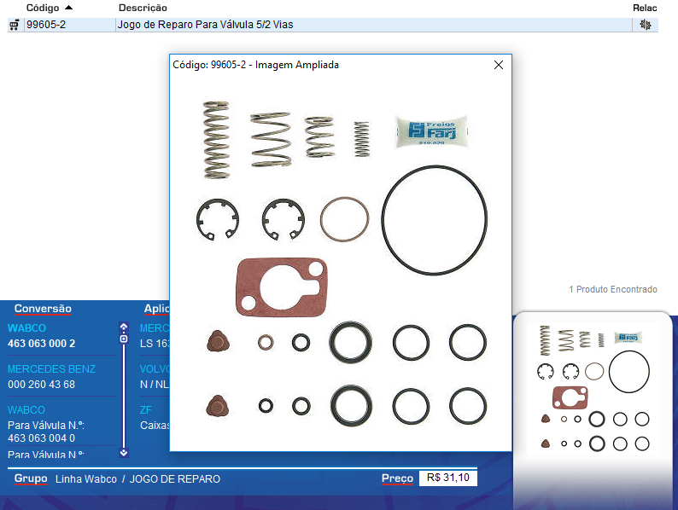Click the price field R$ 31,10

(x=448, y=478)
